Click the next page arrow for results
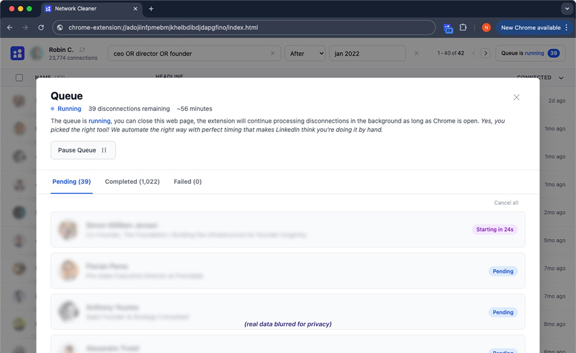This screenshot has height=353, width=576. point(486,53)
